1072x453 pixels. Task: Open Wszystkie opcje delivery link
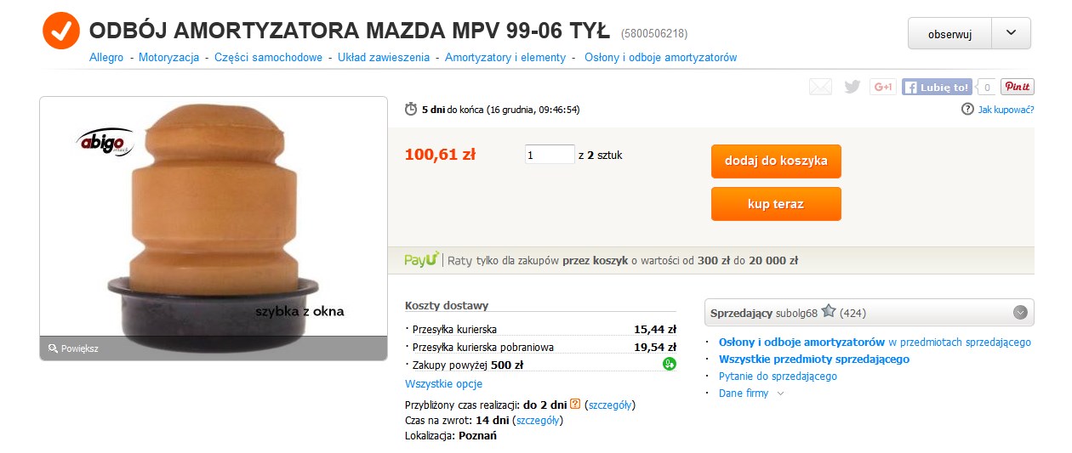pyautogui.click(x=443, y=384)
